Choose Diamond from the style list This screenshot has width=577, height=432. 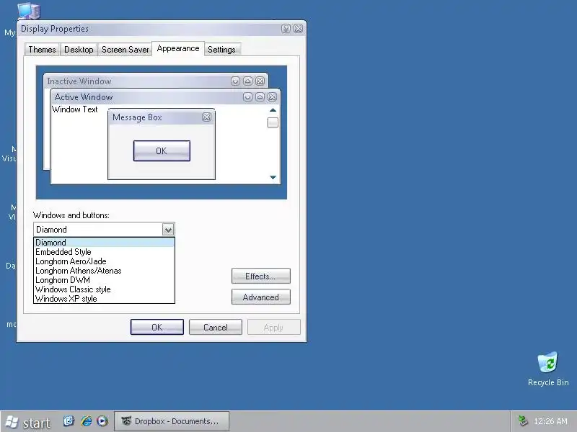click(x=104, y=243)
